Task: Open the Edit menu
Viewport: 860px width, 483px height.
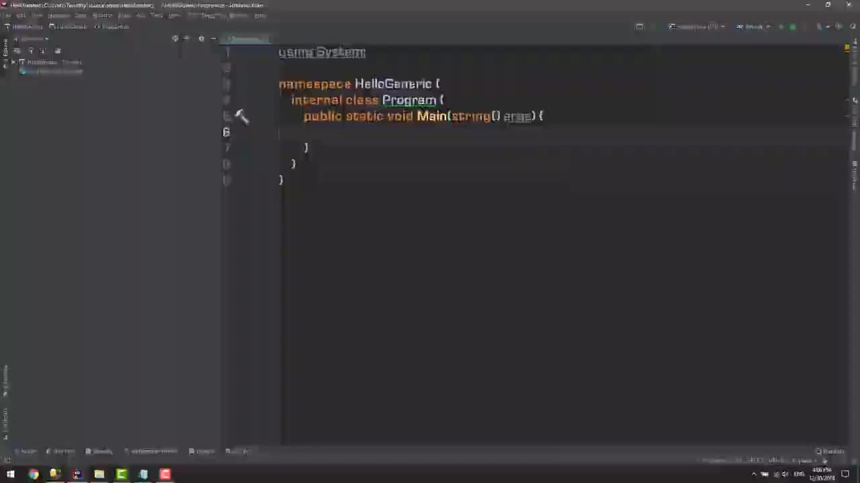Action: coord(21,15)
